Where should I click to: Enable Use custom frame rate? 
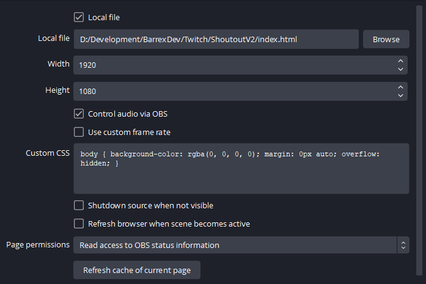79,132
